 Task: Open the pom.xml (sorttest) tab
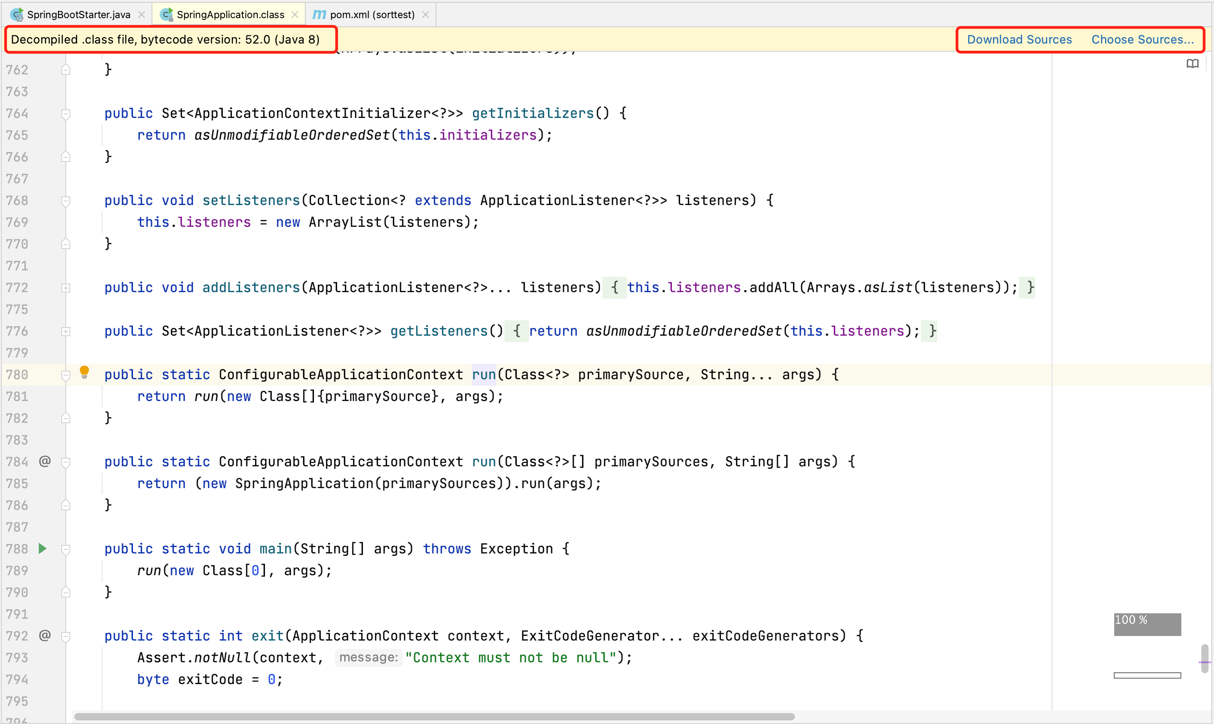point(372,15)
